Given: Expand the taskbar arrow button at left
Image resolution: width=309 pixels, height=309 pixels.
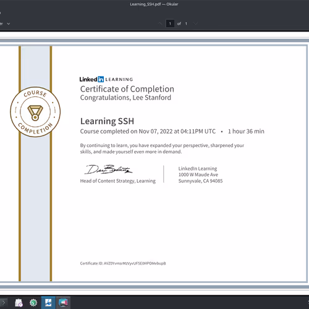Looking at the screenshot, I should coord(4,303).
